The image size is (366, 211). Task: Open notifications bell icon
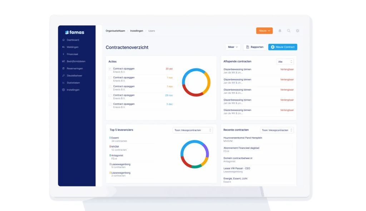point(280,31)
